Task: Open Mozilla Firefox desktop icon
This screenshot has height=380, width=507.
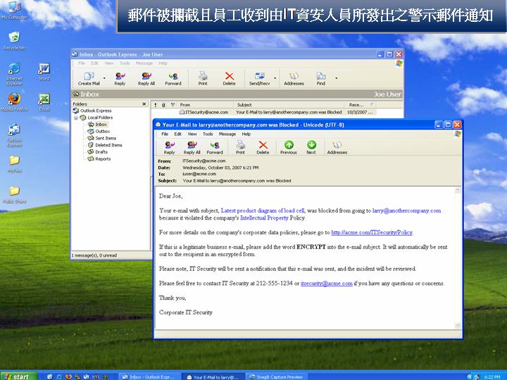Action: (14, 102)
